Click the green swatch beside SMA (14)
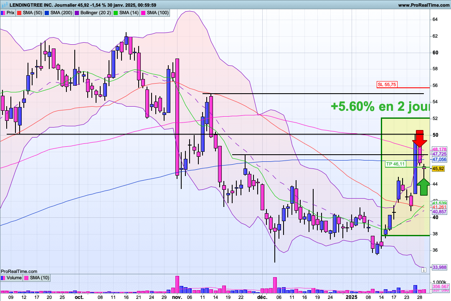 [x=116, y=13]
